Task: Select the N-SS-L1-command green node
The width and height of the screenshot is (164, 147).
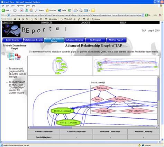Action: tap(62, 111)
